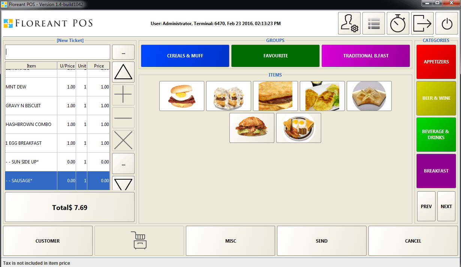Image resolution: width=461 pixels, height=267 pixels.
Task: Increase item quantity with the plus icon
Action: click(123, 94)
